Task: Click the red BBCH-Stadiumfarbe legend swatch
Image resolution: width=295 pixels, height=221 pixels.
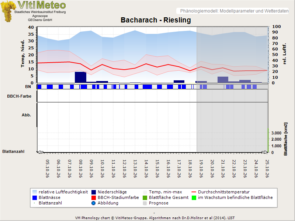Action: tap(94, 198)
